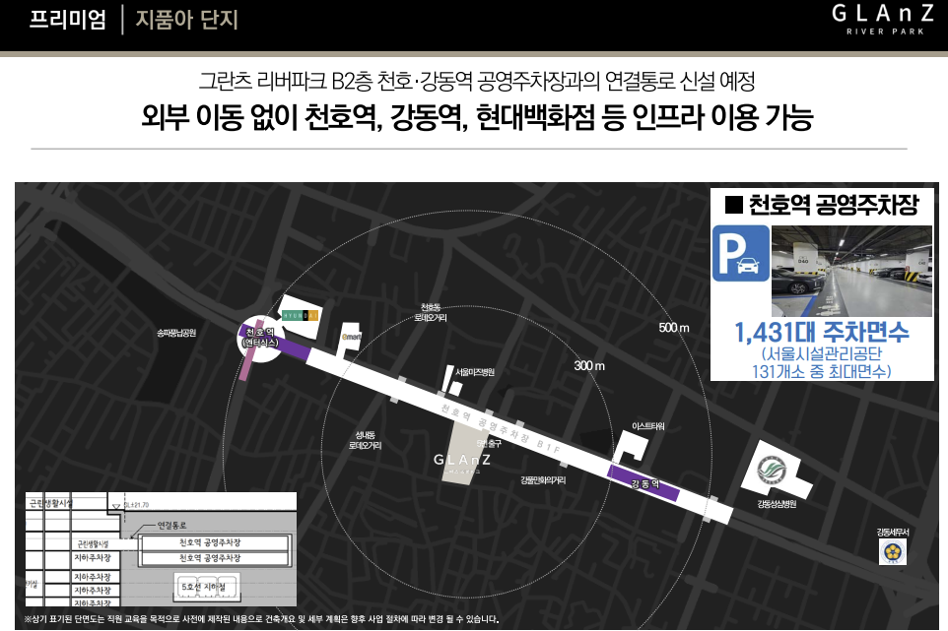The height and width of the screenshot is (631, 948).
Task: Select the 천호역 (엔터식스) station circle
Action: [260, 339]
